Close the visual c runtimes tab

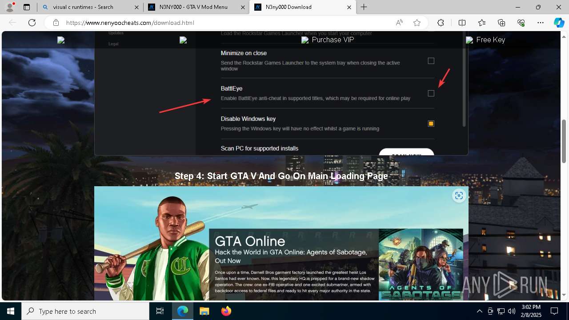[x=136, y=7]
